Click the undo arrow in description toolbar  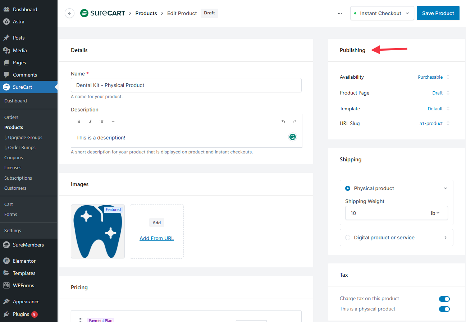(x=283, y=121)
